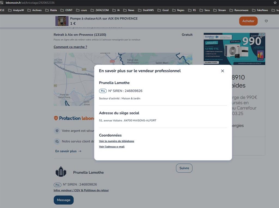Open the Blabla bookmarks folder
279x208 pixels.
tap(51, 10)
